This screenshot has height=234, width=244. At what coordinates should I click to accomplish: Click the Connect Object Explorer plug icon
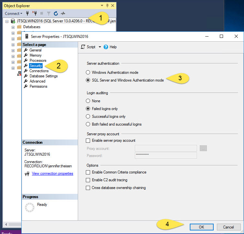click(27, 14)
